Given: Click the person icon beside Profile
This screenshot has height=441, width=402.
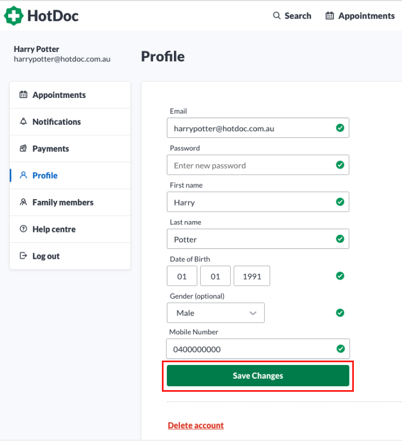Looking at the screenshot, I should [24, 175].
